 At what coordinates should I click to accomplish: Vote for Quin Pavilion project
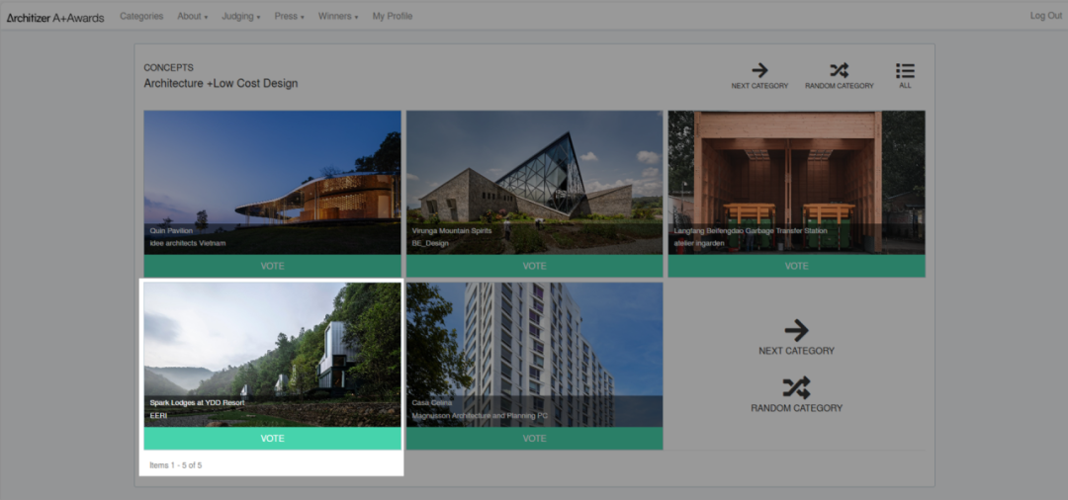(272, 266)
